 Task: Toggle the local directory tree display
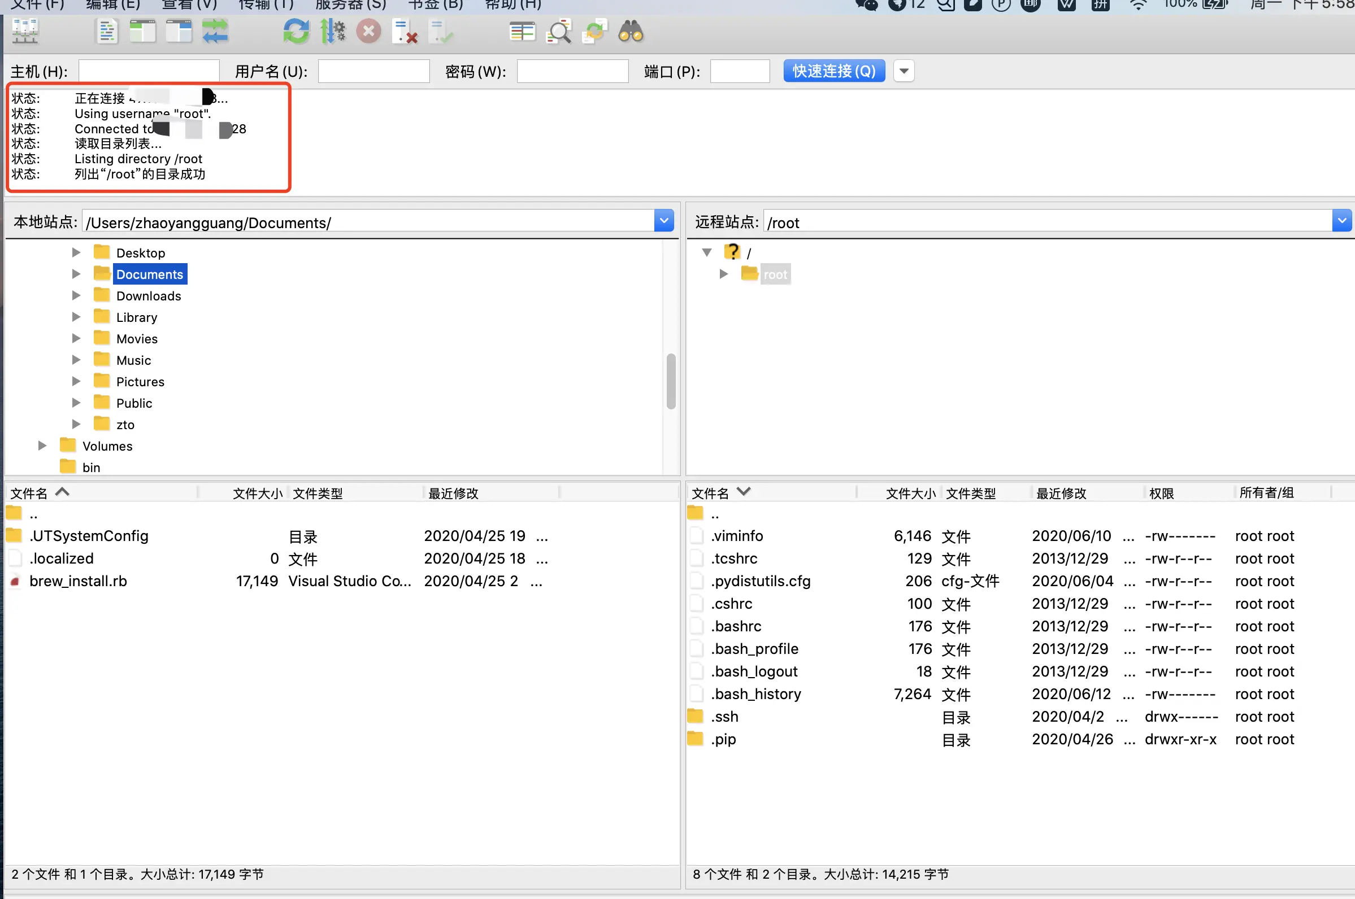point(143,32)
